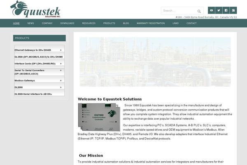Open the Links menu item
Image resolution: width=247 pixels, height=165 pixels.
[x=175, y=23]
